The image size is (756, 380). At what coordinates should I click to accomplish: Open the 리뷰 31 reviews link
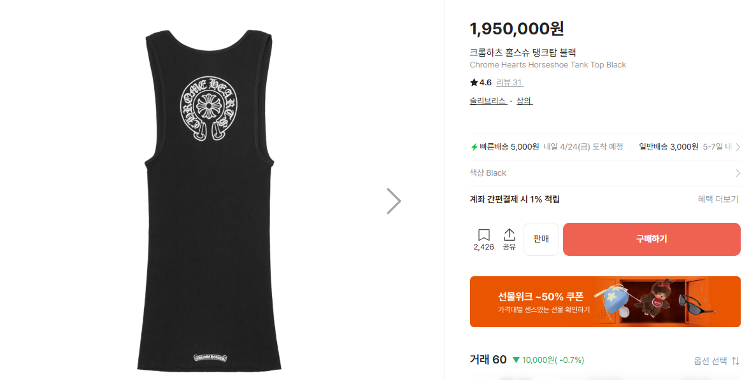tap(509, 83)
